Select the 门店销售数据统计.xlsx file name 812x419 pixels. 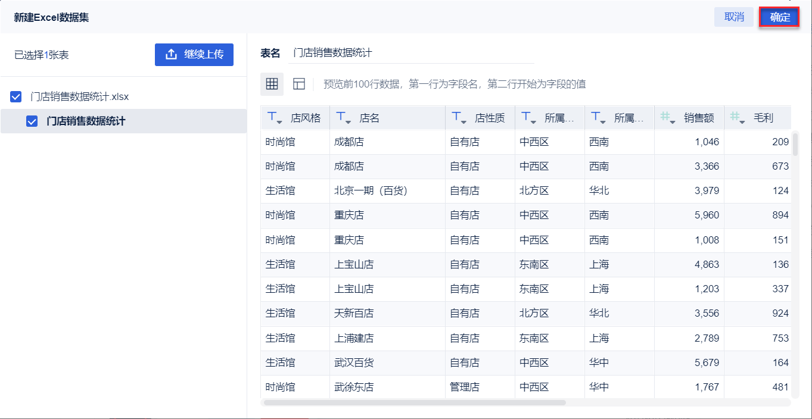(x=79, y=97)
